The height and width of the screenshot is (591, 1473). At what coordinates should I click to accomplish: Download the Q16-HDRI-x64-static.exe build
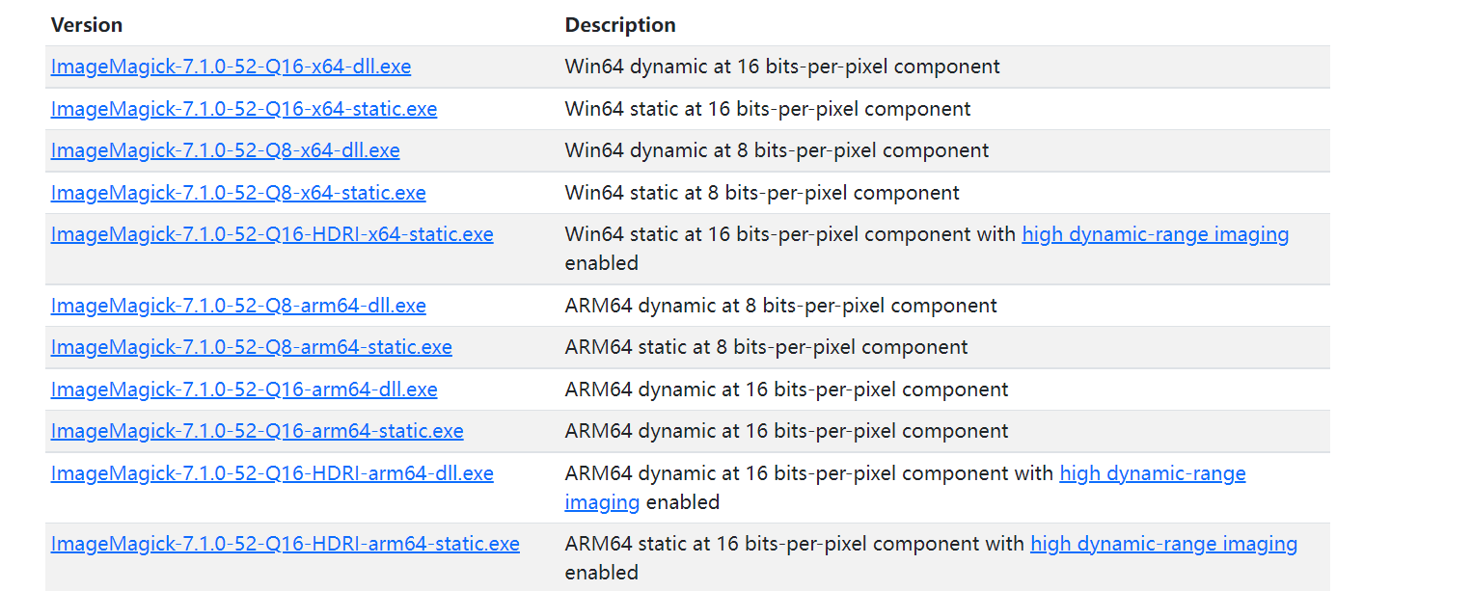pos(272,234)
